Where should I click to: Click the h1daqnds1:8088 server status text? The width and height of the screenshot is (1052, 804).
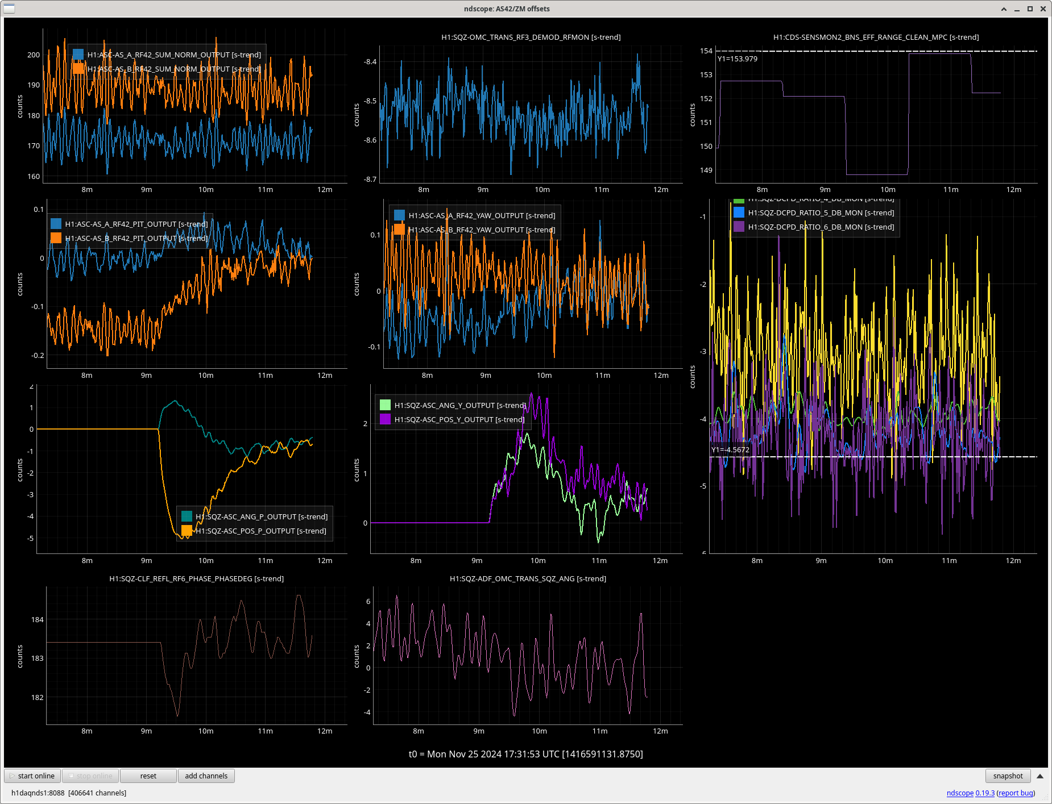coord(69,793)
